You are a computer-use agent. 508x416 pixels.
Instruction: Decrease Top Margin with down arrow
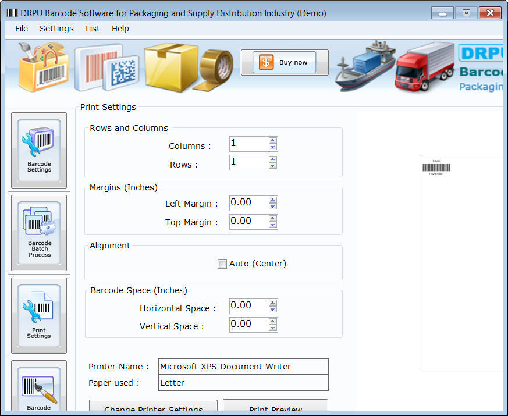coord(273,225)
